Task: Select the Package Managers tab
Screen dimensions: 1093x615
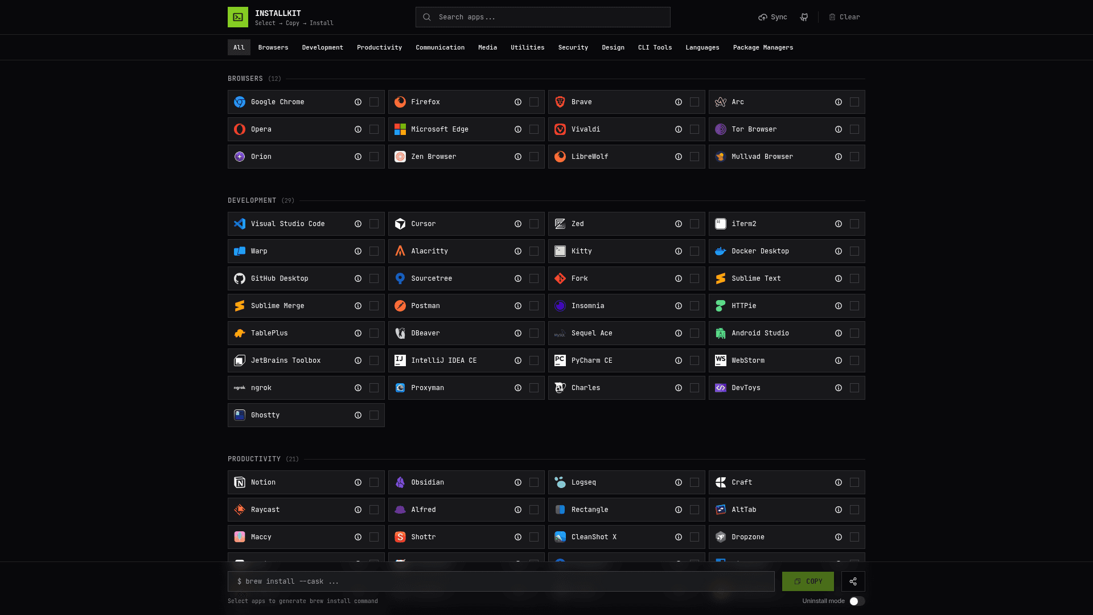Action: coord(763,47)
